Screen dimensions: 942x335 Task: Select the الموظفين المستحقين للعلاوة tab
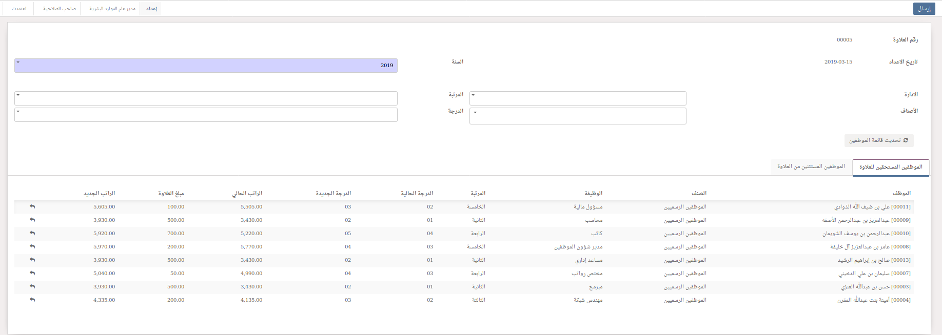pos(891,167)
